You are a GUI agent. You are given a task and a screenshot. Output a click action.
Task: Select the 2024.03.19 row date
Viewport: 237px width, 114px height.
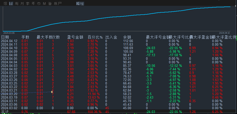tap(9, 98)
